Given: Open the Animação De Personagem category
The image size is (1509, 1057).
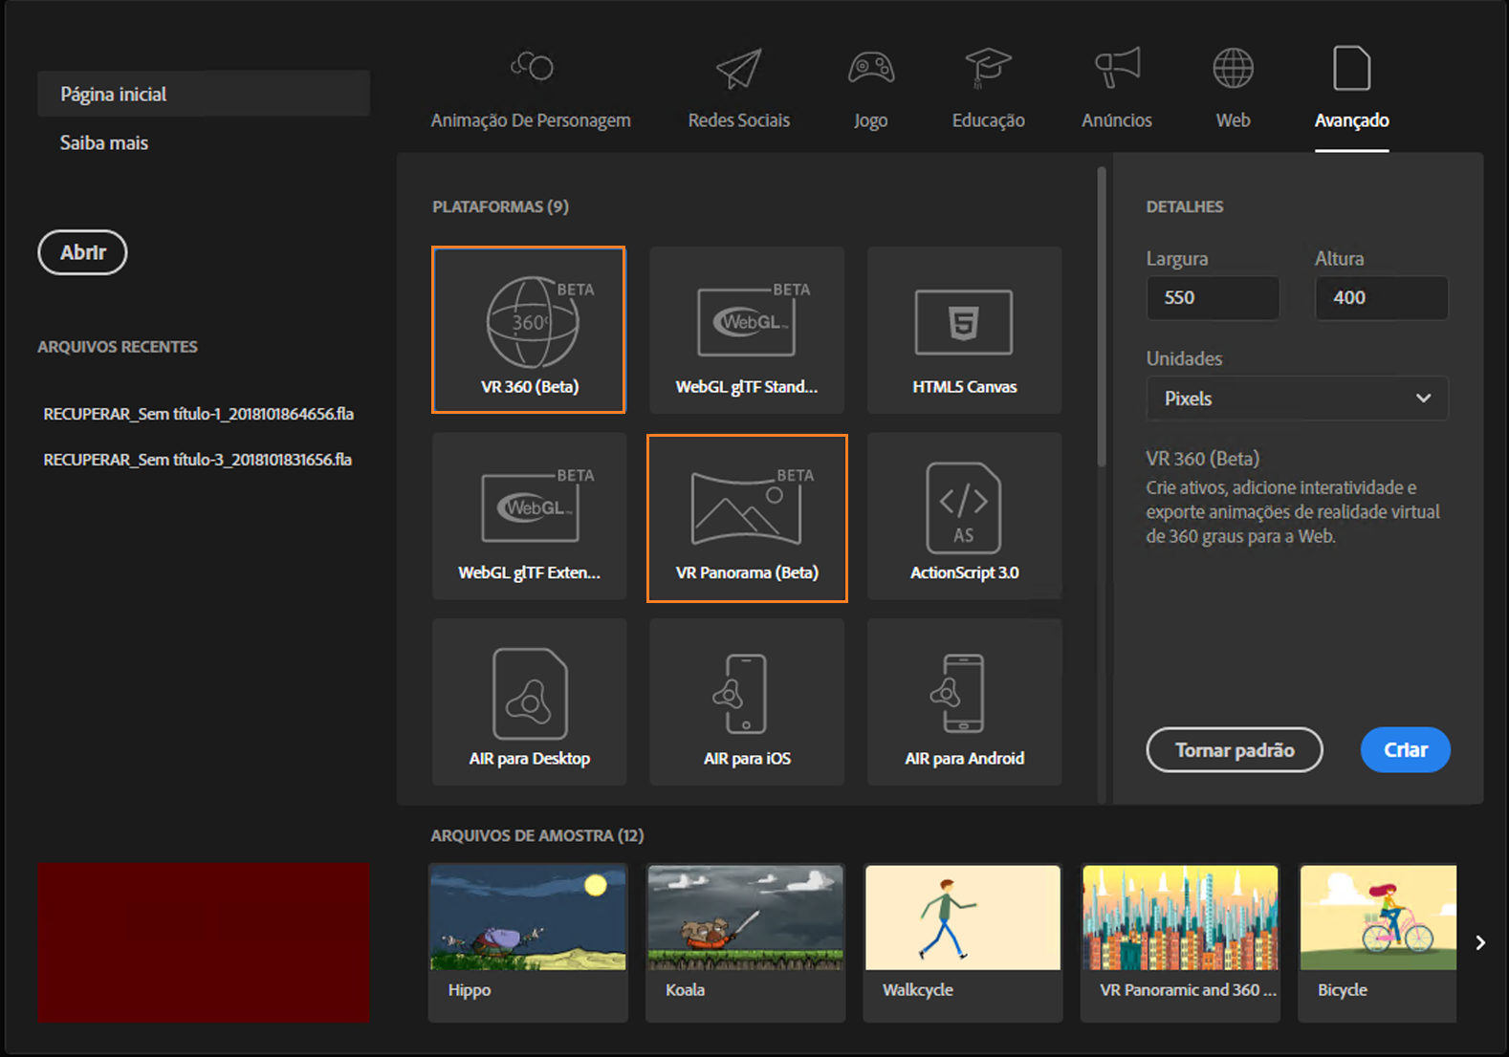Looking at the screenshot, I should [x=531, y=91].
